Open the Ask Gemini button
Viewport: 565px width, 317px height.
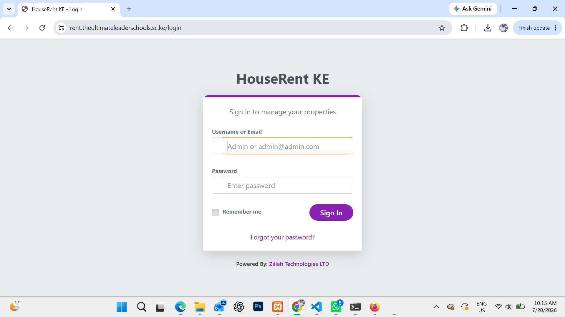(473, 9)
